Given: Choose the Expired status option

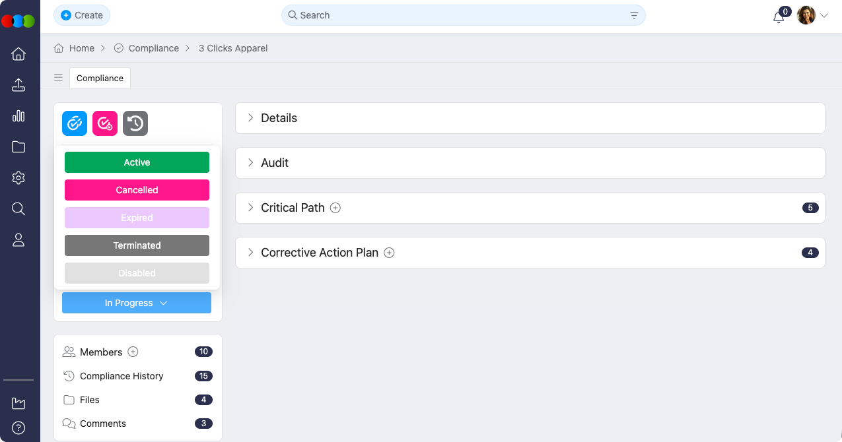Looking at the screenshot, I should [137, 217].
